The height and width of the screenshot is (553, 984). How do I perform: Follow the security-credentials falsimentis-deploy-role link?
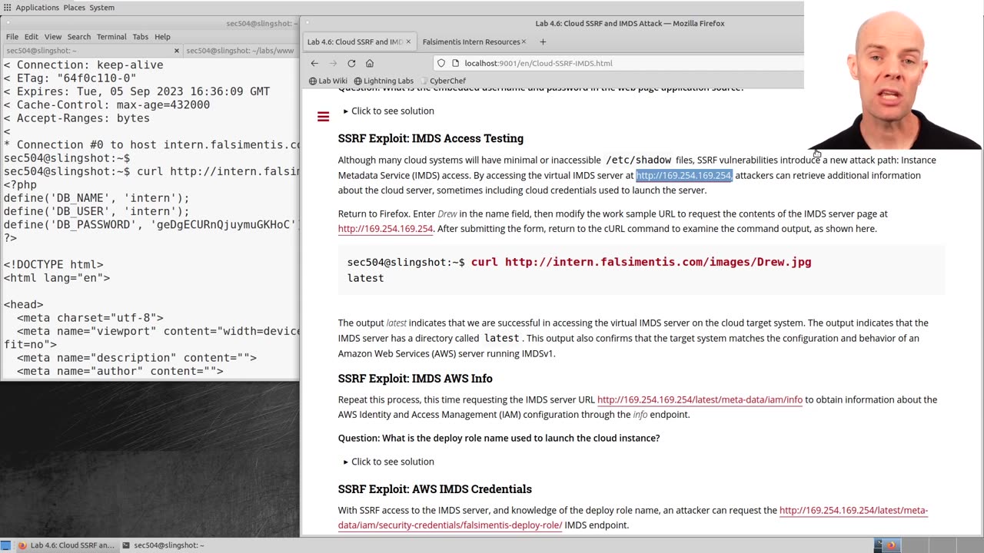[633, 518]
